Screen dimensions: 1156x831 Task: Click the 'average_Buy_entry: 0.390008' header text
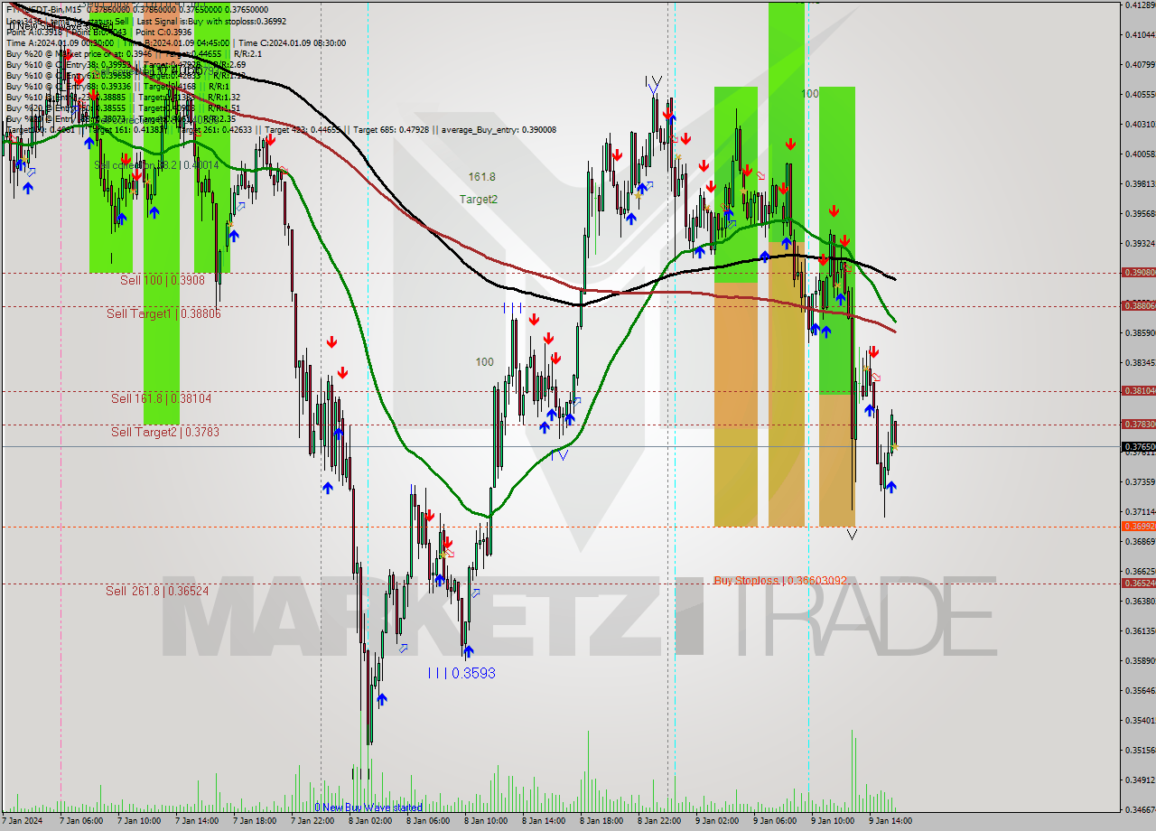499,130
